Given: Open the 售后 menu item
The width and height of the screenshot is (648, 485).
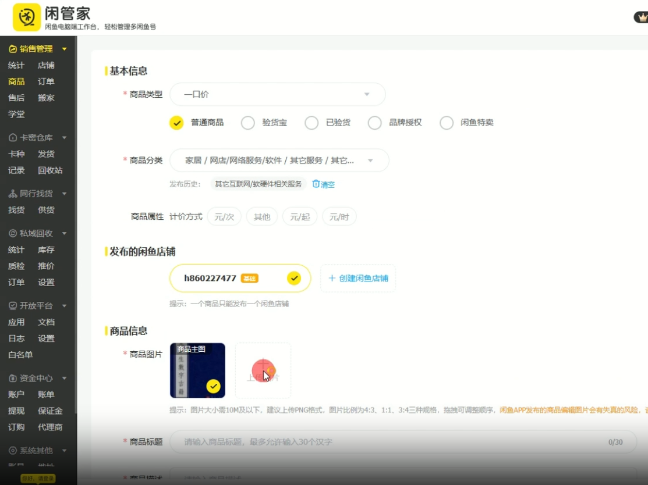Looking at the screenshot, I should point(16,98).
